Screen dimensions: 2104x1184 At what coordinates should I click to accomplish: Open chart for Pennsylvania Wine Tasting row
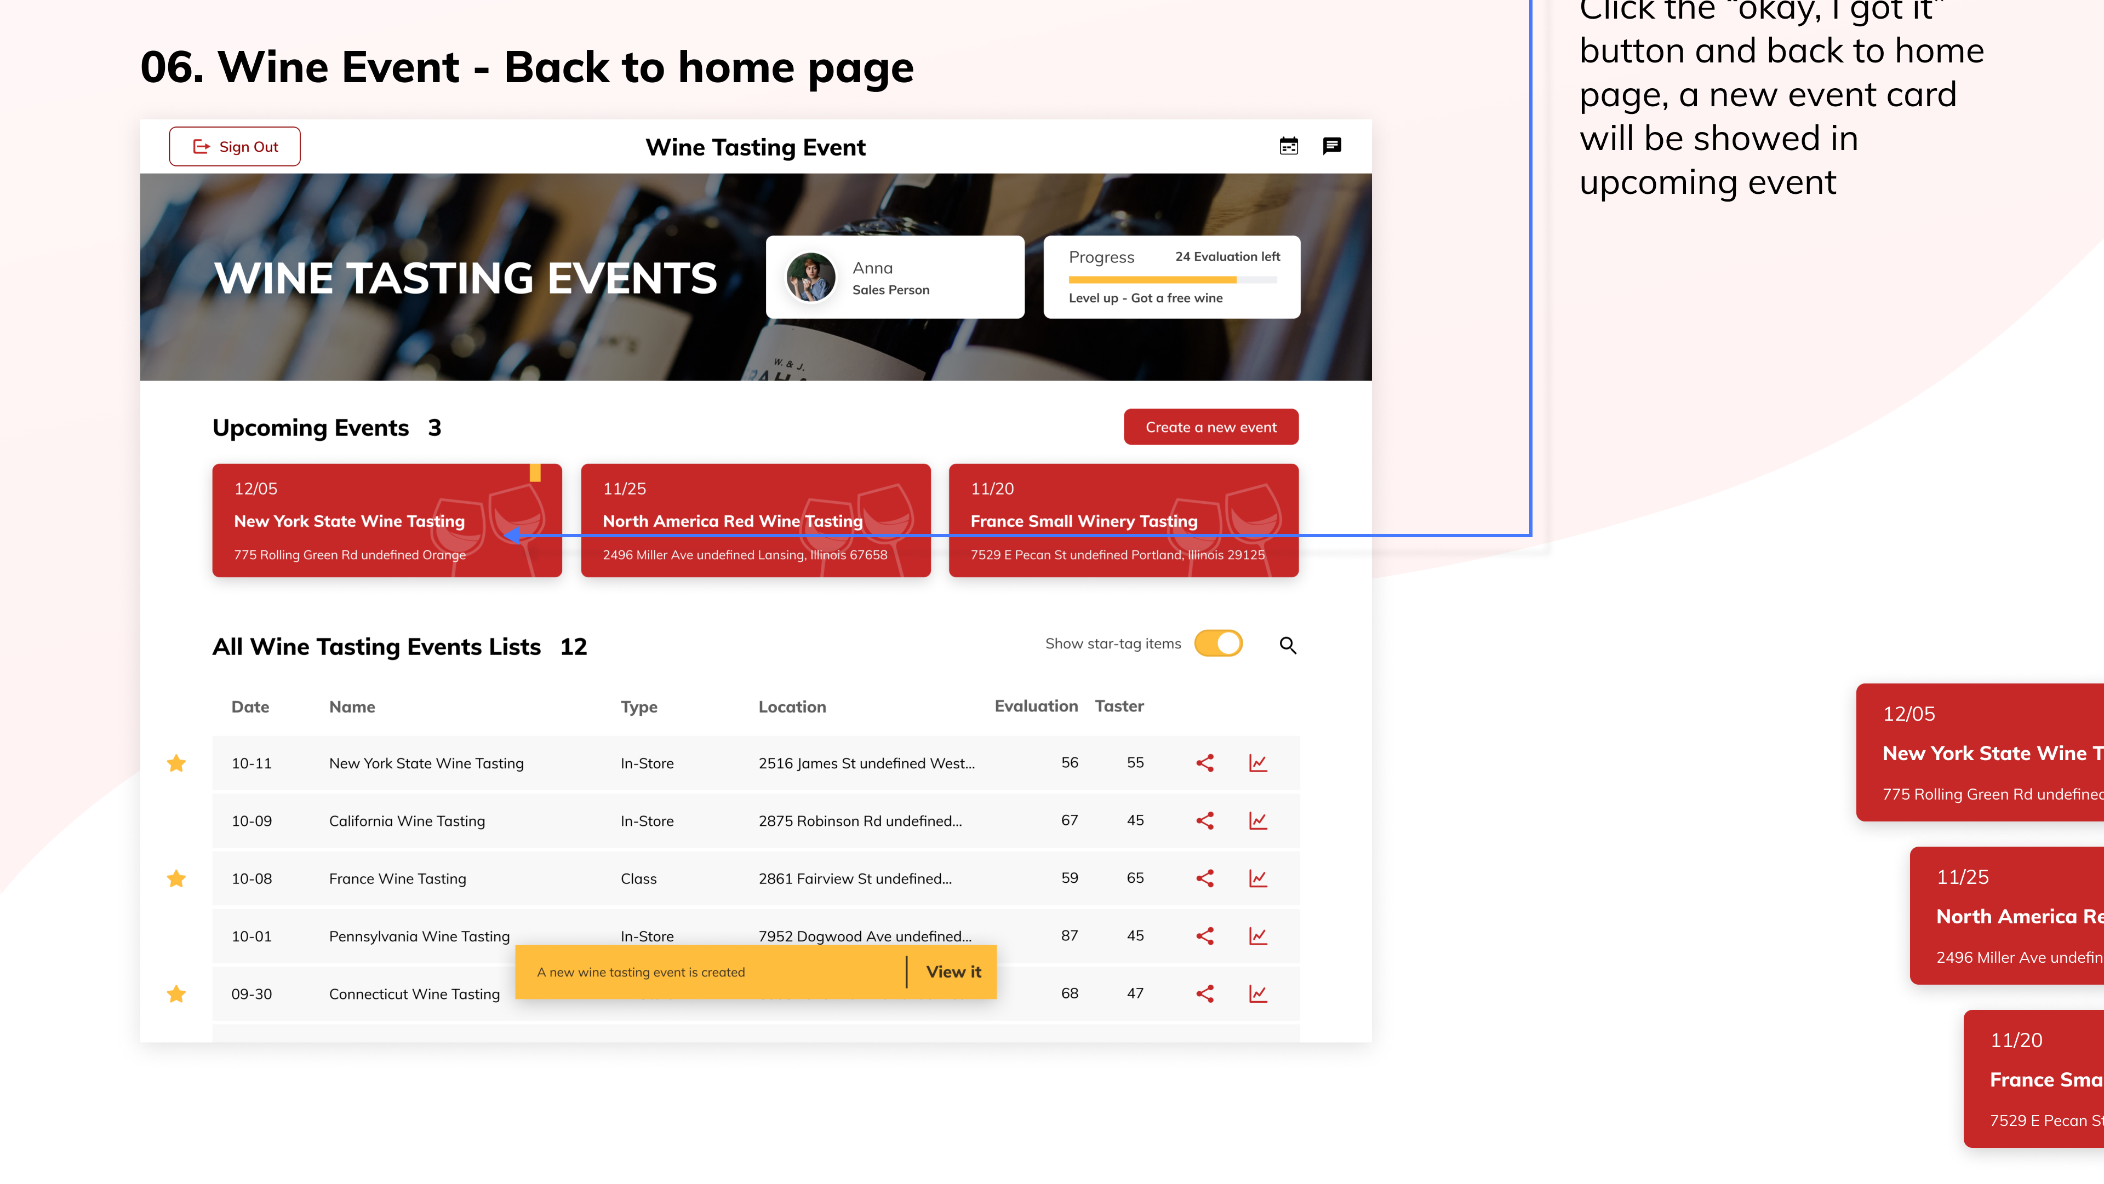(1257, 936)
